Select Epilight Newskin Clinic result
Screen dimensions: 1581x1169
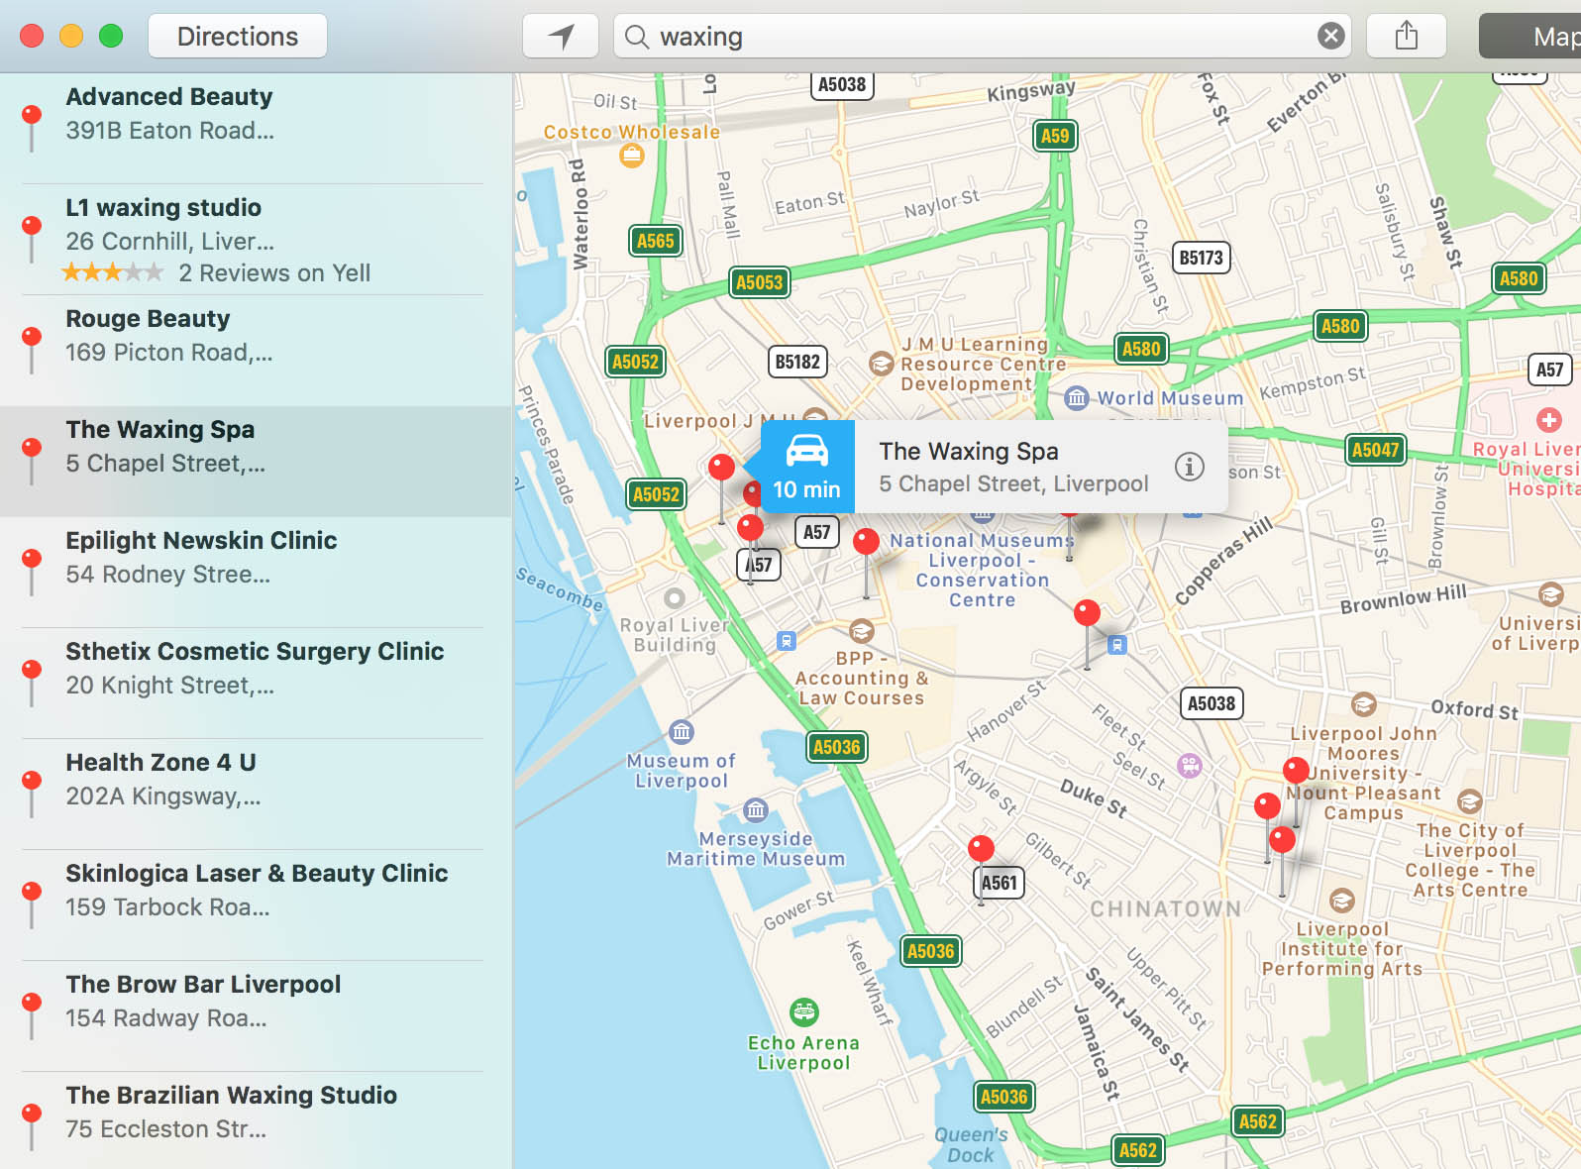(x=256, y=573)
